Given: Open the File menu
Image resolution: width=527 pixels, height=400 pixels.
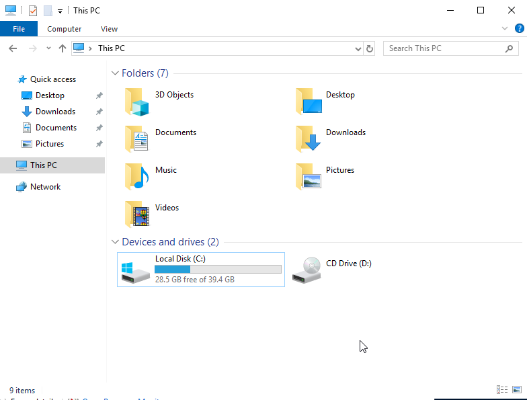Looking at the screenshot, I should coord(19,29).
